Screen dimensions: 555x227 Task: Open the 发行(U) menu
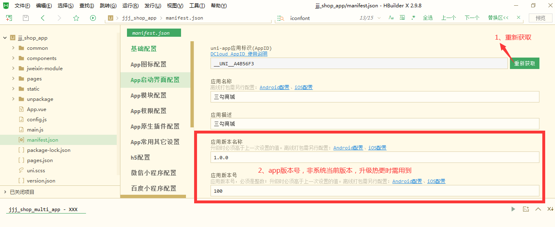coord(152,6)
